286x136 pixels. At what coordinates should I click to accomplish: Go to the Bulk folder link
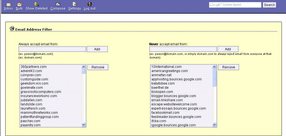tap(19, 8)
